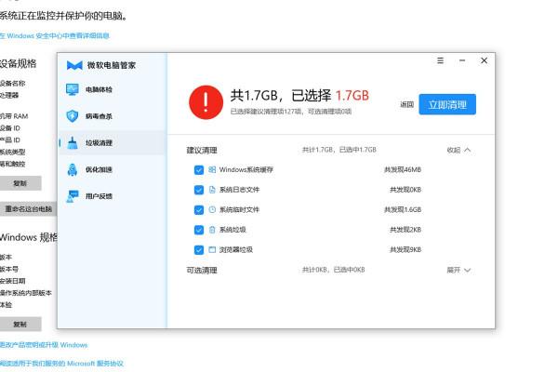Click the 共发现0KB value
This screenshot has width=558, height=372.
coord(405,190)
